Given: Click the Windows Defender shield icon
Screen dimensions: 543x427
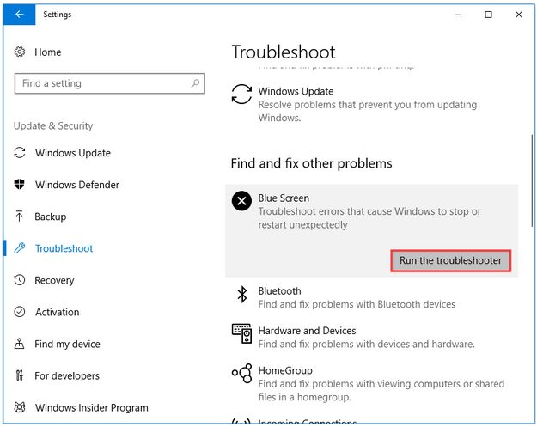Looking at the screenshot, I should (20, 184).
